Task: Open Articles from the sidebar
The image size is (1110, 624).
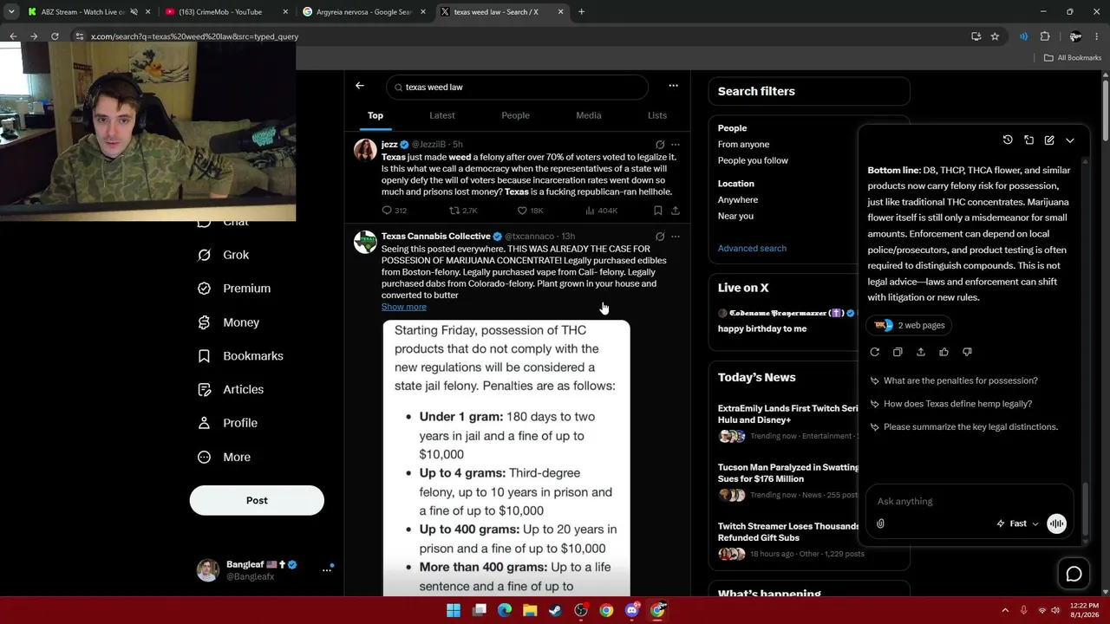Action: point(232,390)
